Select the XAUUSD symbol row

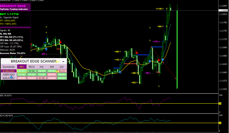[9, 78]
